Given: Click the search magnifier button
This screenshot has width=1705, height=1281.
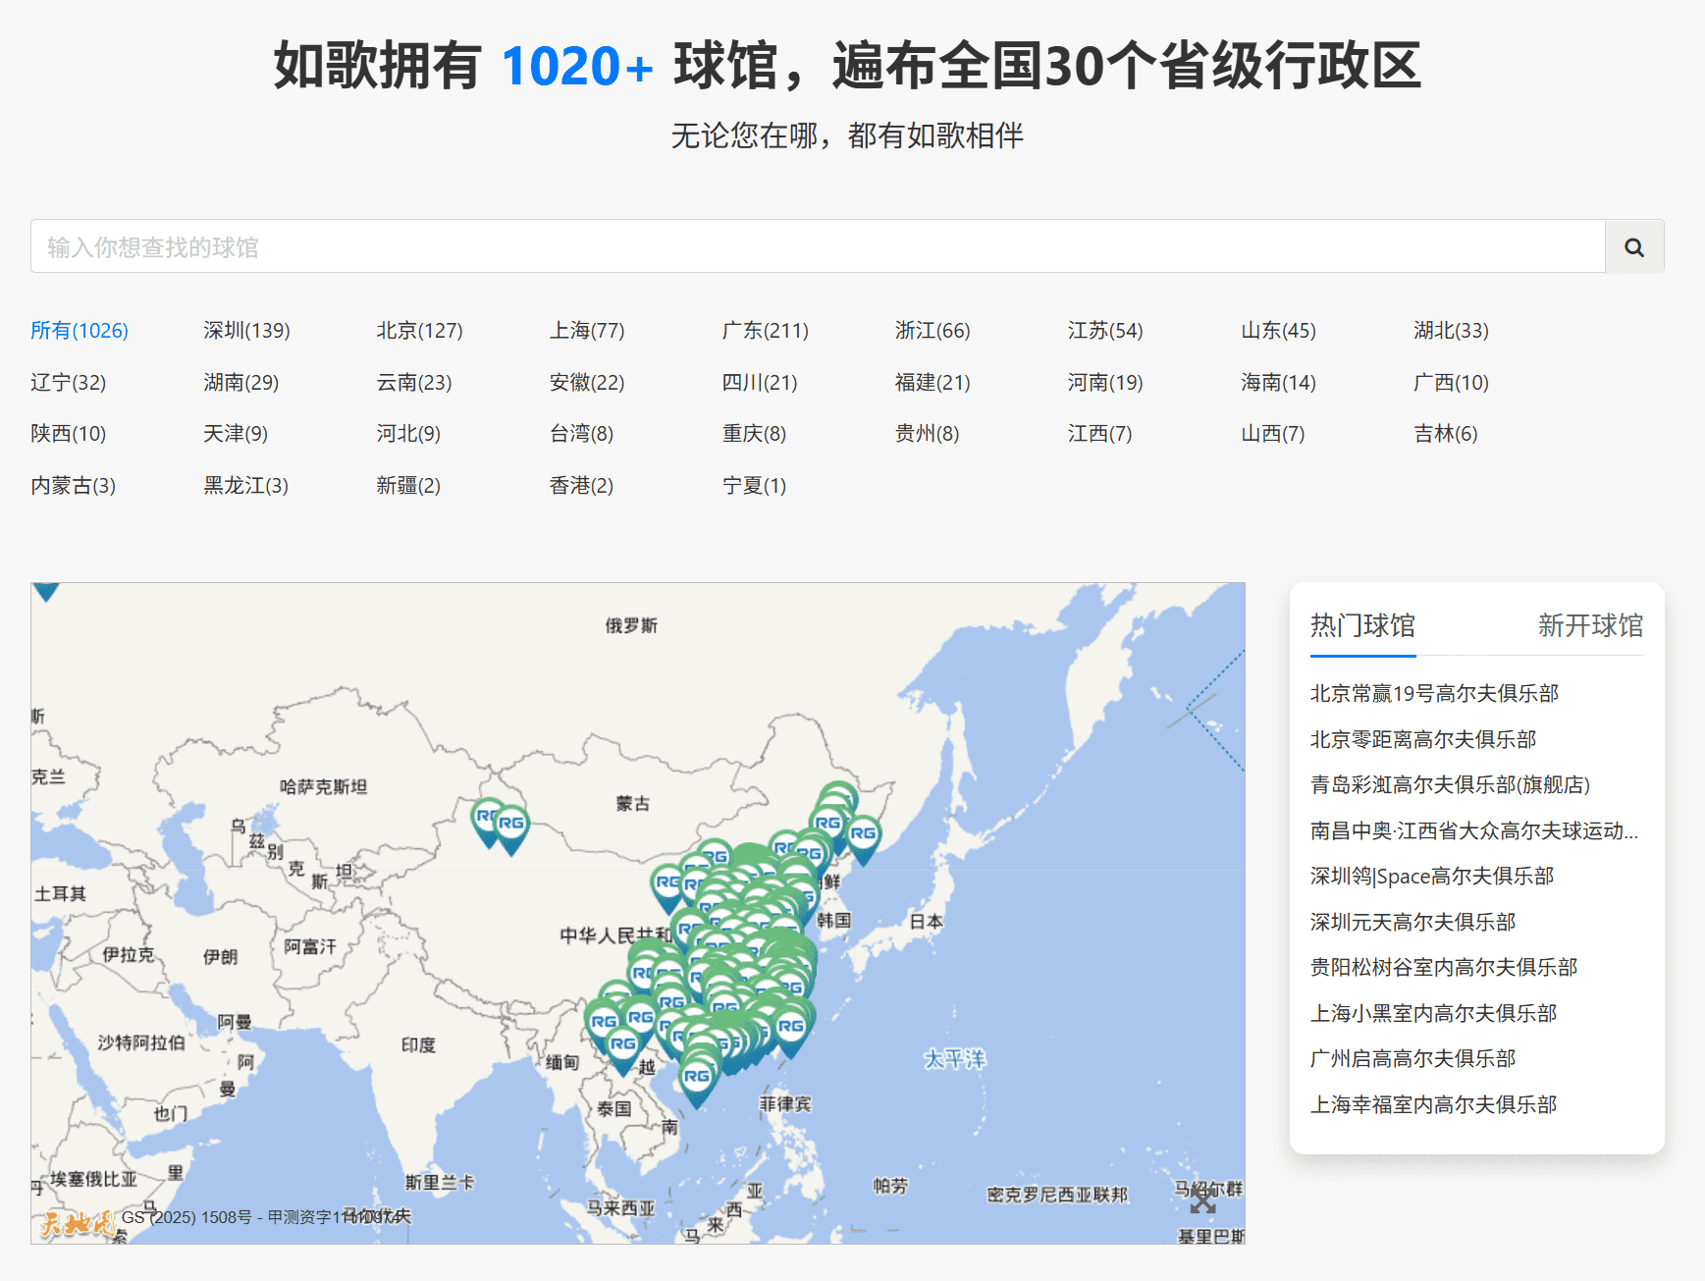Looking at the screenshot, I should coord(1633,247).
